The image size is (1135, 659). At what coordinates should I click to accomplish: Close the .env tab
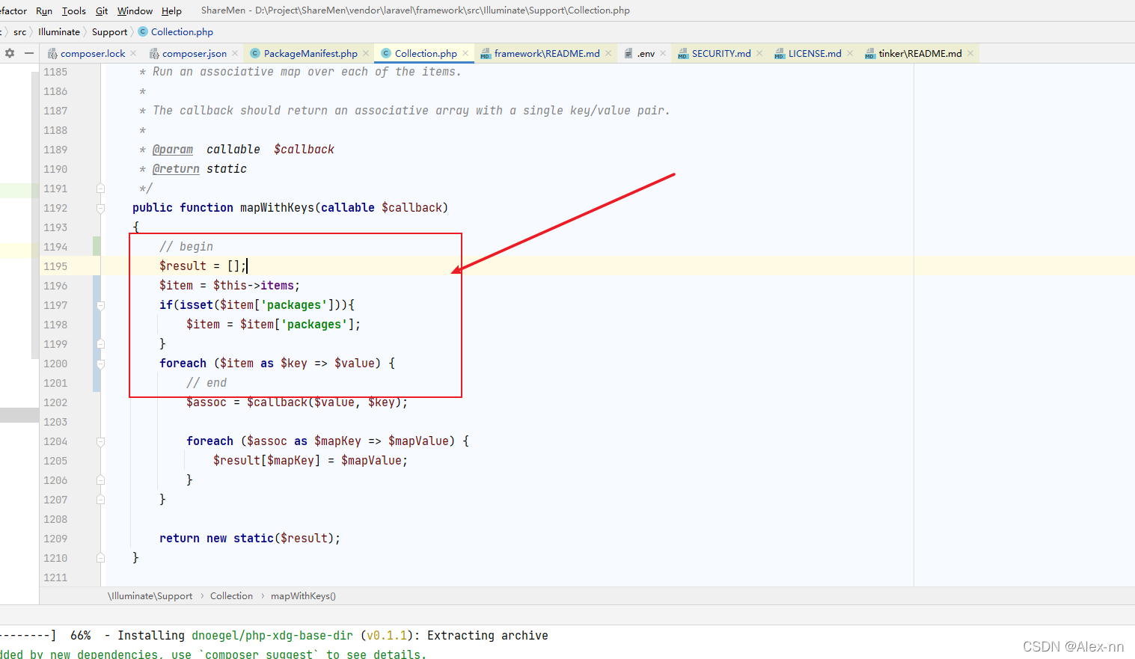point(663,53)
